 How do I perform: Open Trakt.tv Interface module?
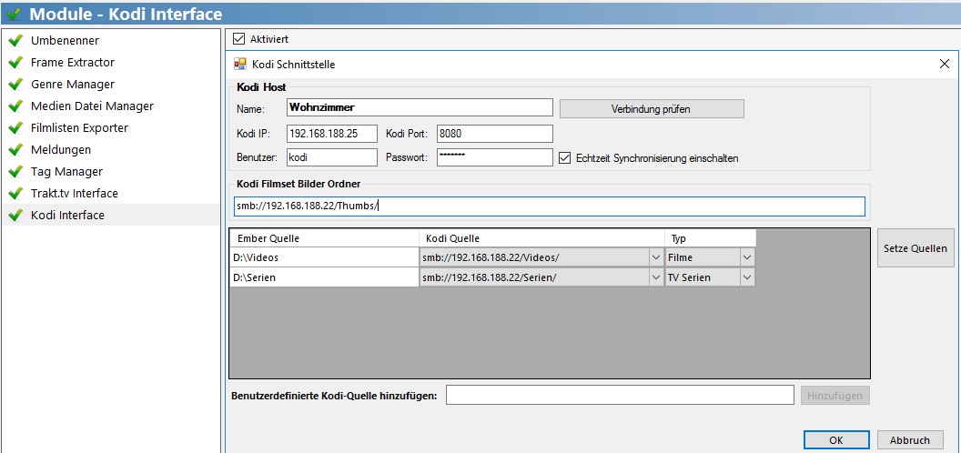coord(110,193)
